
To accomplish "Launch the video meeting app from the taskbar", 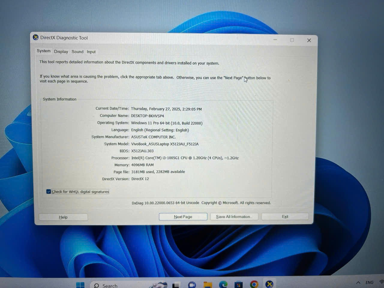I will (192, 285).
